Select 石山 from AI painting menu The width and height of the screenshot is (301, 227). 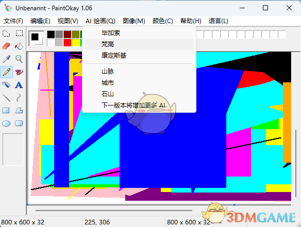point(139,94)
